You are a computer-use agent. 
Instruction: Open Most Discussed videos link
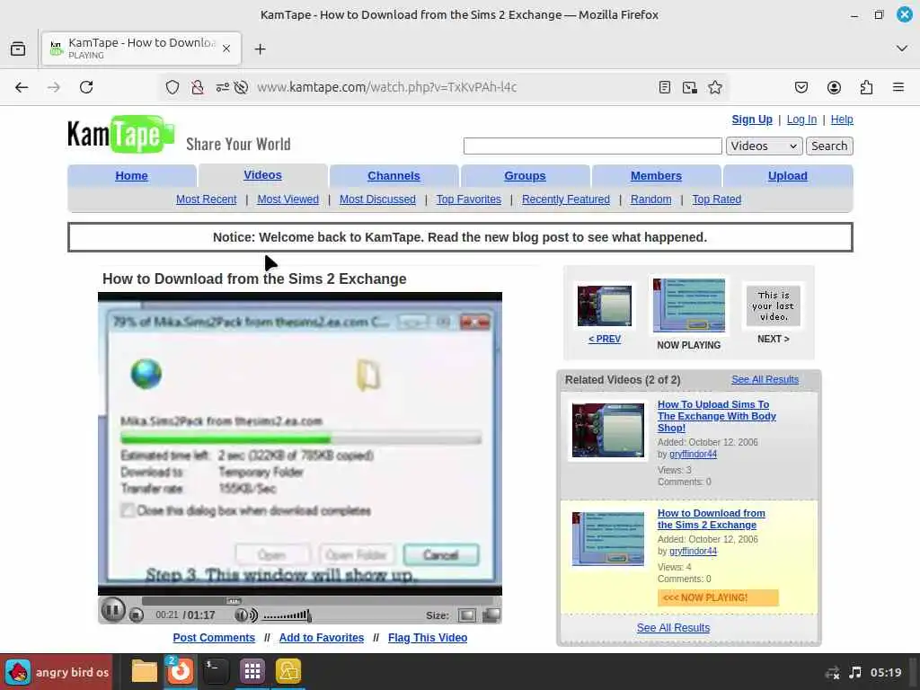coord(377,199)
